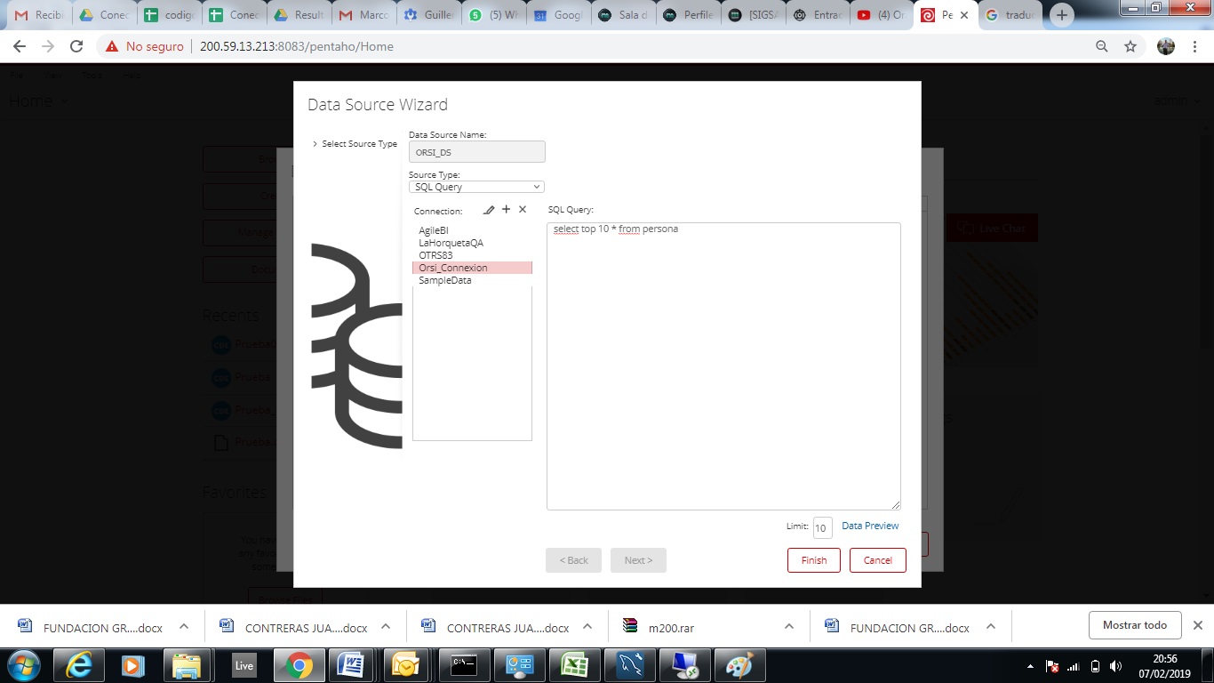Reload the page in Chrome
Viewport: 1214px width, 683px height.
76,46
